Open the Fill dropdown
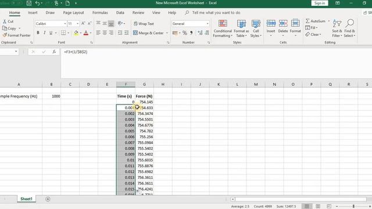The image size is (372, 209). [x=312, y=28]
